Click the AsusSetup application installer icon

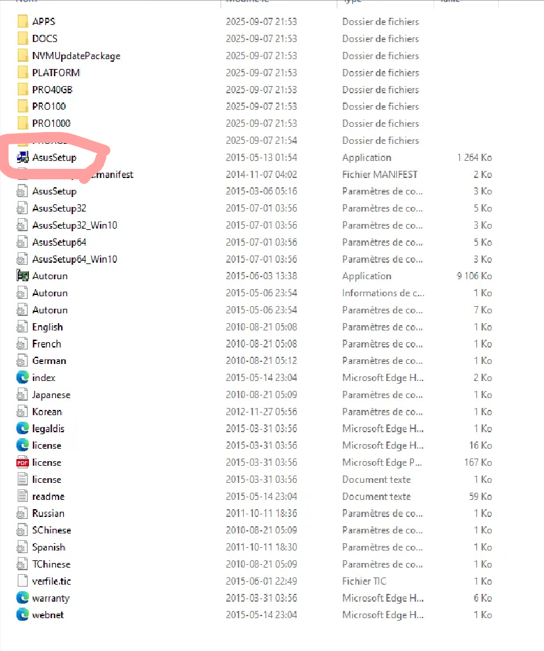point(23,158)
